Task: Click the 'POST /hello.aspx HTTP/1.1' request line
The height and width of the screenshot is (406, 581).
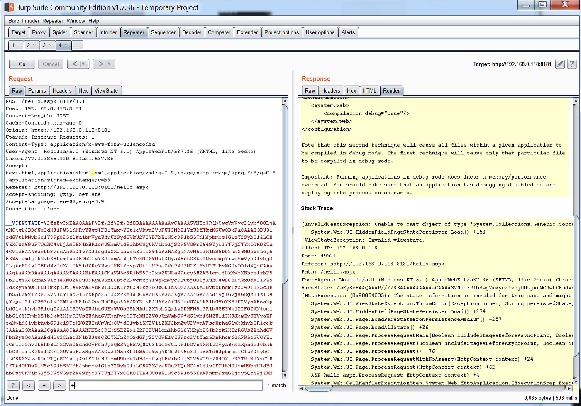Action: click(45, 101)
